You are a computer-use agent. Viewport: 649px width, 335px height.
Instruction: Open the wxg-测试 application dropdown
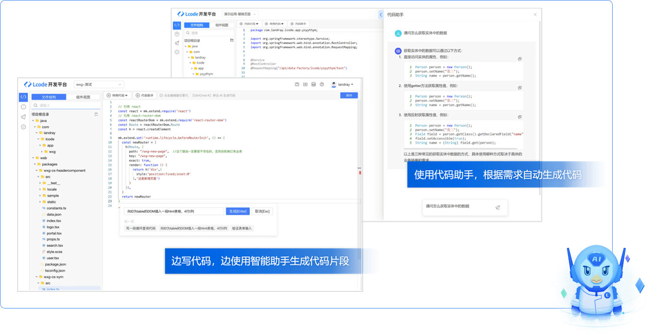pos(99,84)
